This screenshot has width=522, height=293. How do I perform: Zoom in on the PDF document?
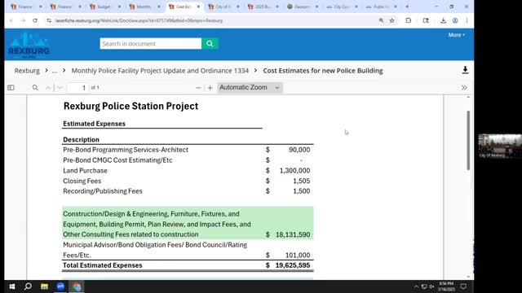coord(210,88)
